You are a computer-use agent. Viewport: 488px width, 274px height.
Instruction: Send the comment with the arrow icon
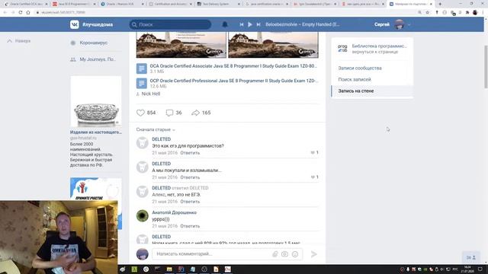(313, 254)
